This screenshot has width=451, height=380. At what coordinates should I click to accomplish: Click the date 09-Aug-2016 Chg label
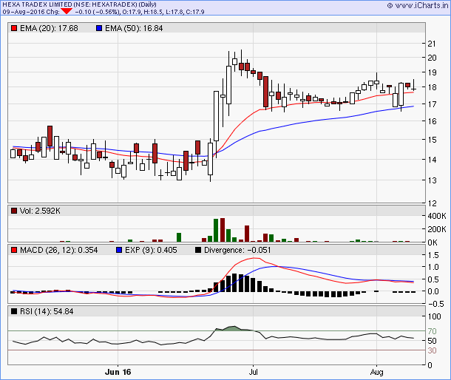(31, 12)
